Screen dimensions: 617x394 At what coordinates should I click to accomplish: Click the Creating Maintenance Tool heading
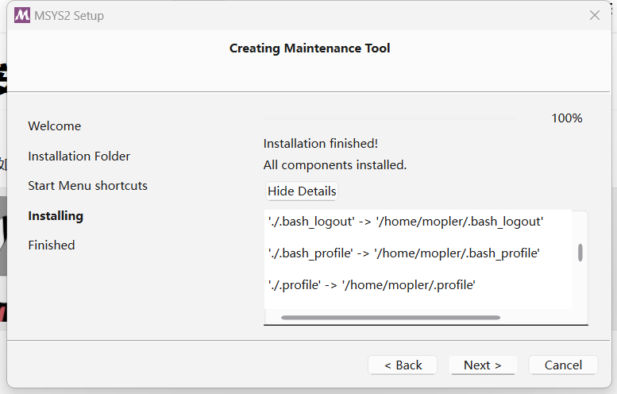click(x=310, y=48)
